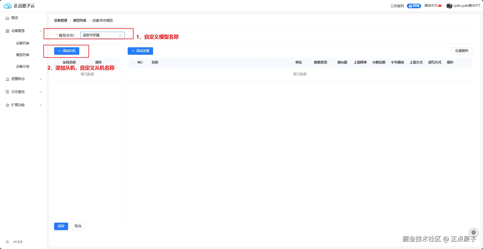Select 模型列表 in the sidebar
The image size is (483, 249).
point(23,55)
